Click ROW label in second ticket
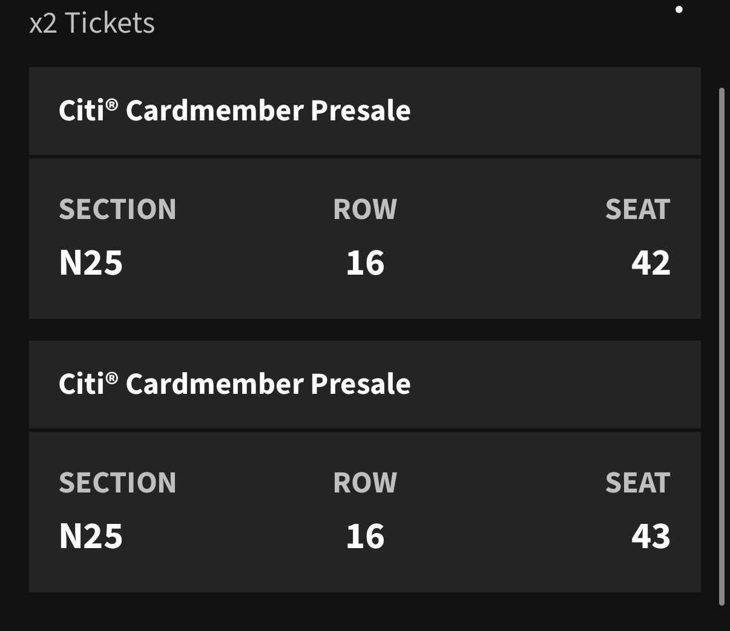The height and width of the screenshot is (631, 730). click(365, 483)
